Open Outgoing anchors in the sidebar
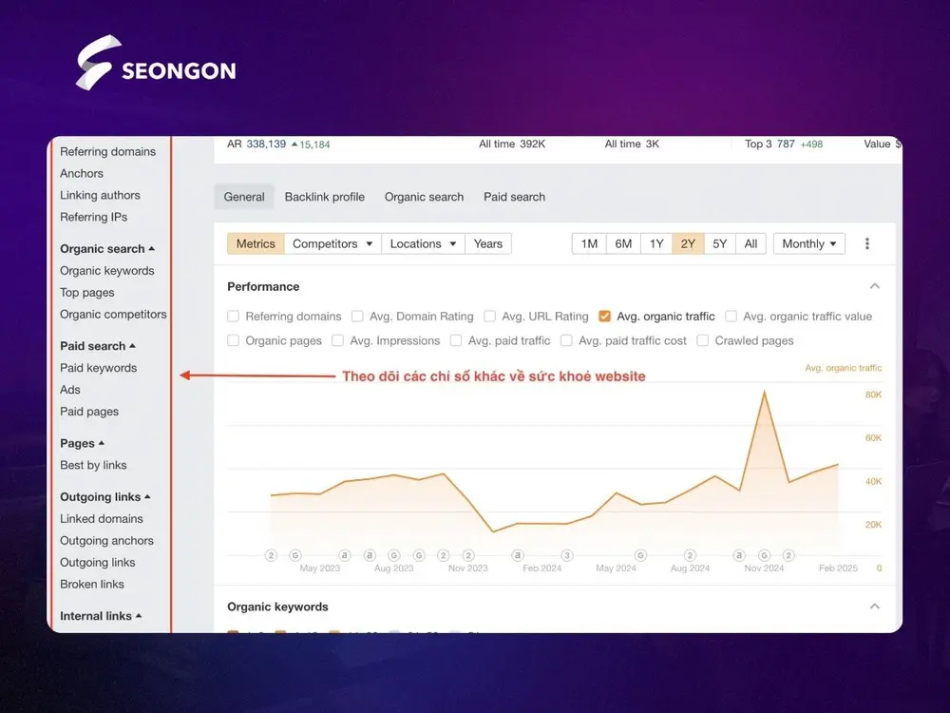The height and width of the screenshot is (713, 950). click(106, 541)
